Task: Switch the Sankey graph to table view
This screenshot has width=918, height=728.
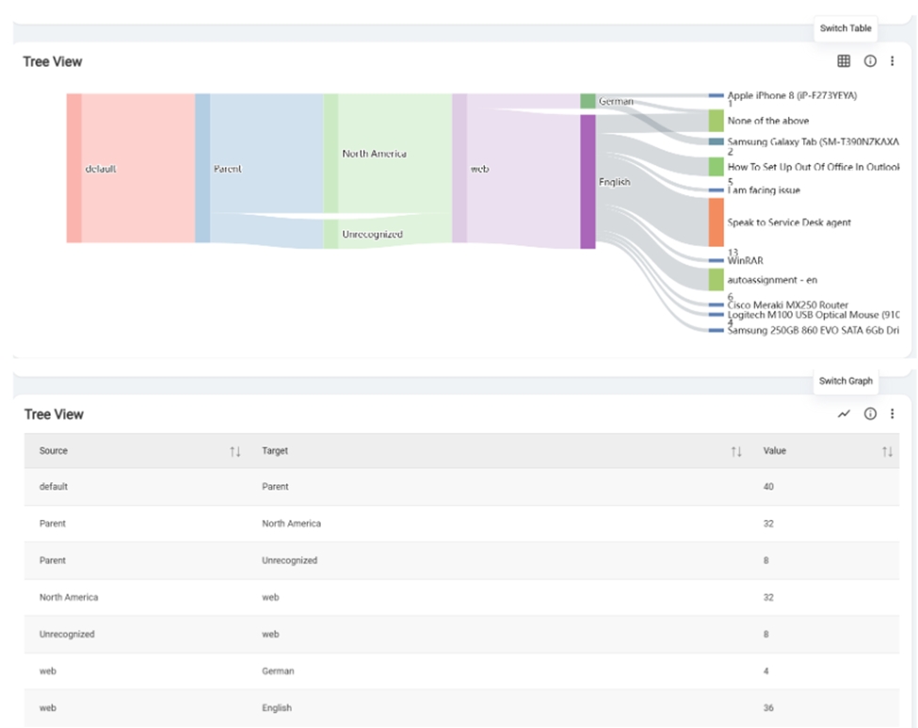Action: point(844,61)
